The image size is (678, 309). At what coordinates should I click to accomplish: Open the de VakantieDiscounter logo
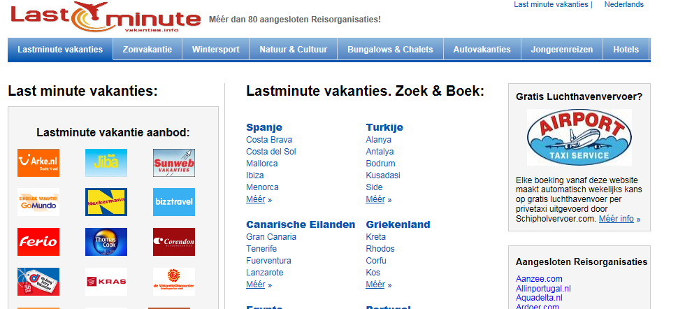click(174, 282)
